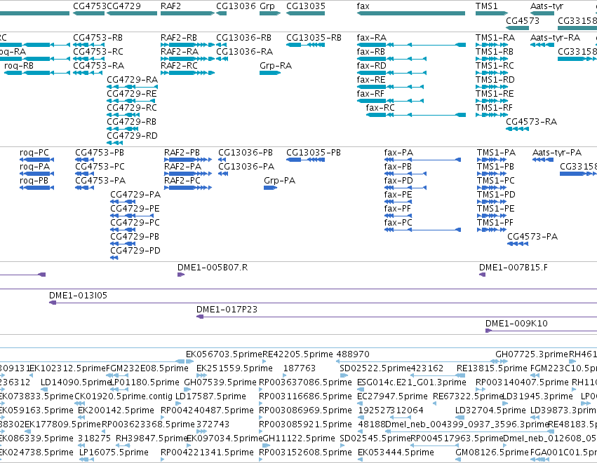Select the CG4573 gene glyph
This screenshot has width=597, height=463.
517,27
